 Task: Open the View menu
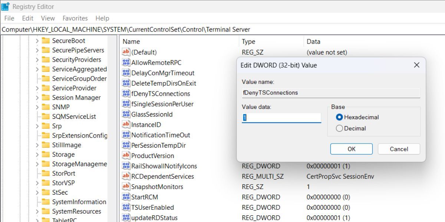[x=48, y=18]
